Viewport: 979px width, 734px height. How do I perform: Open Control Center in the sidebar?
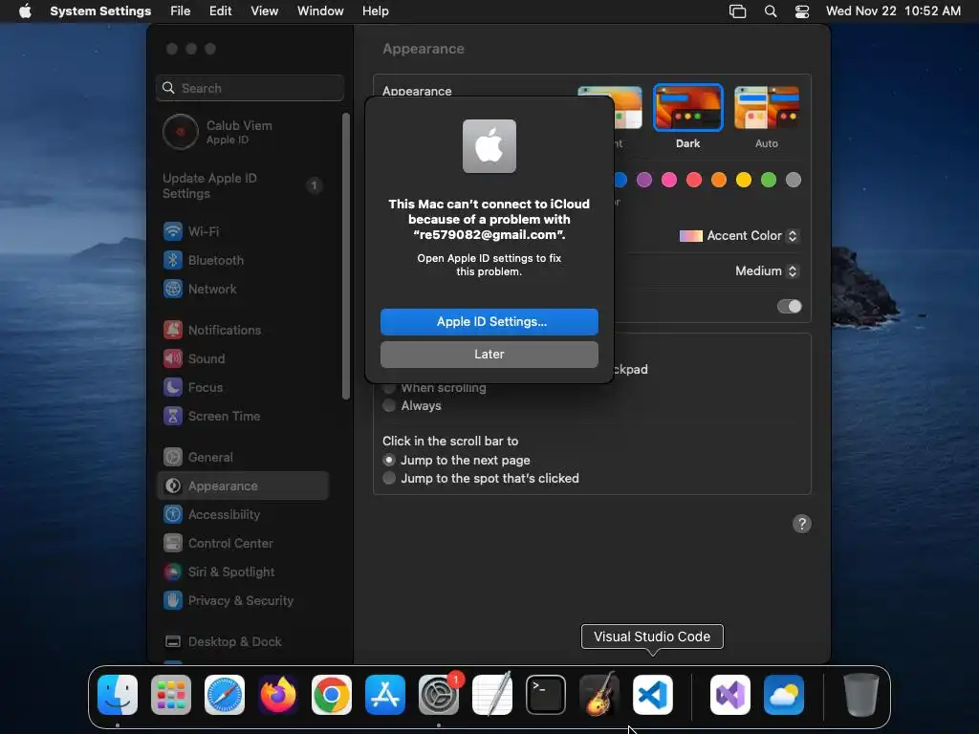(x=244, y=544)
